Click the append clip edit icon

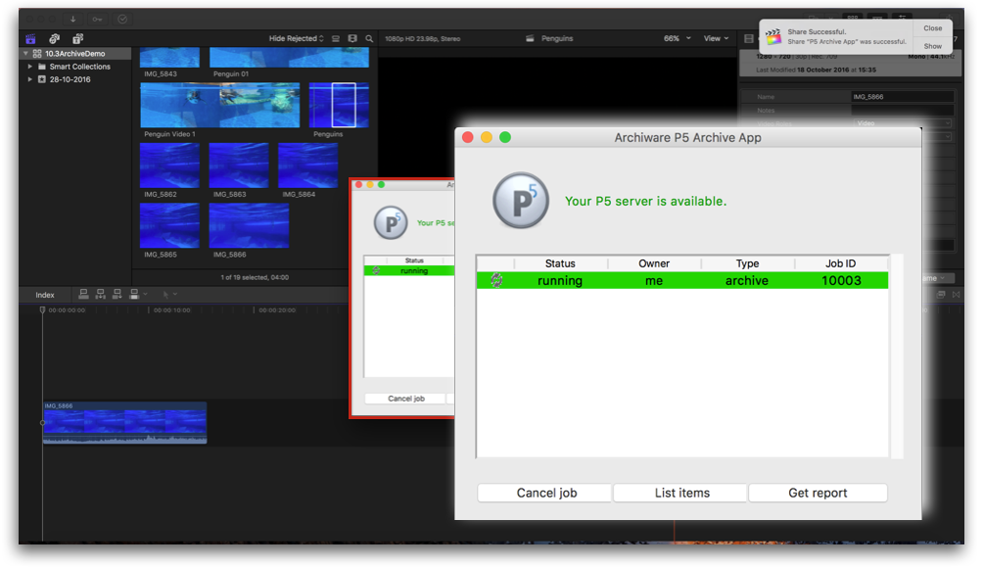117,294
